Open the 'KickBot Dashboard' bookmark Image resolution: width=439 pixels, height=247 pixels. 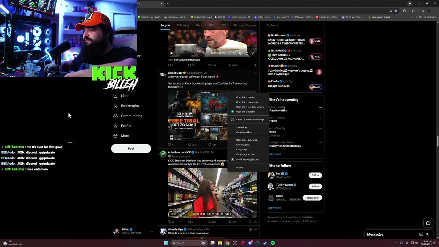[201, 17]
